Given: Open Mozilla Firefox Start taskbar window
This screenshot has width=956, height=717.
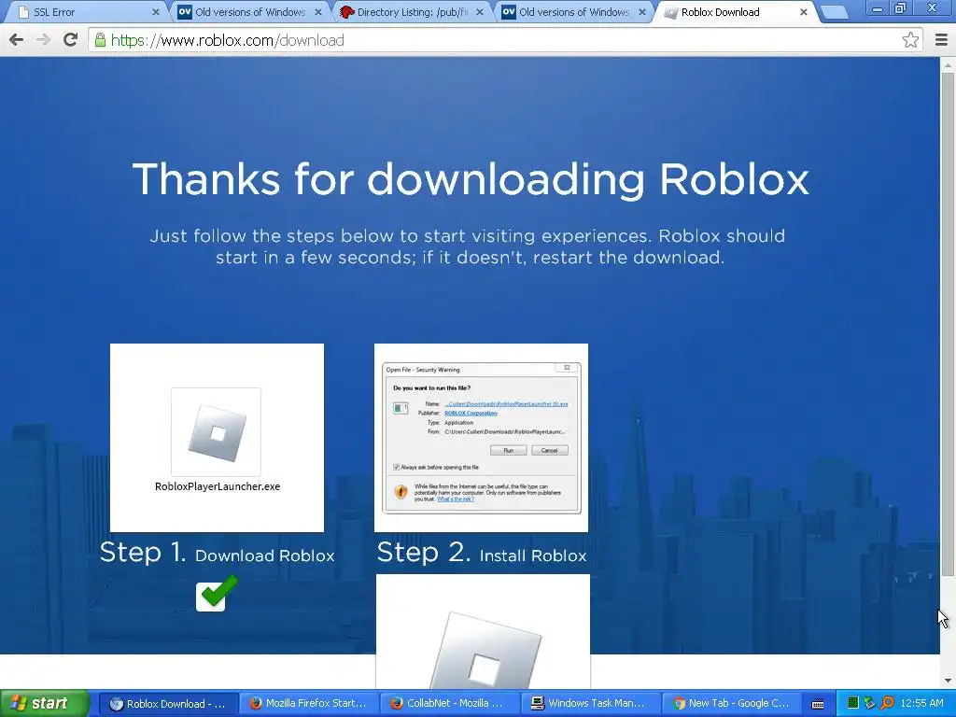Looking at the screenshot, I should [309, 704].
